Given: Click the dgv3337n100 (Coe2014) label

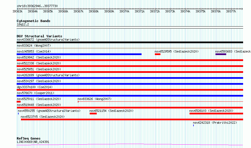Looking at the screenshot, I should pos(35,87).
